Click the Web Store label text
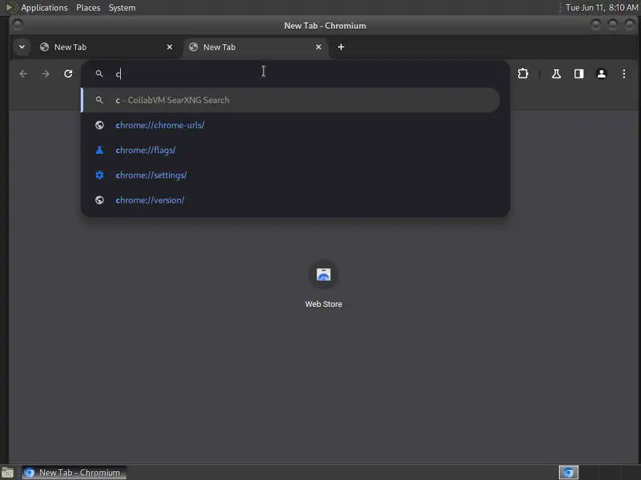 pos(324,304)
